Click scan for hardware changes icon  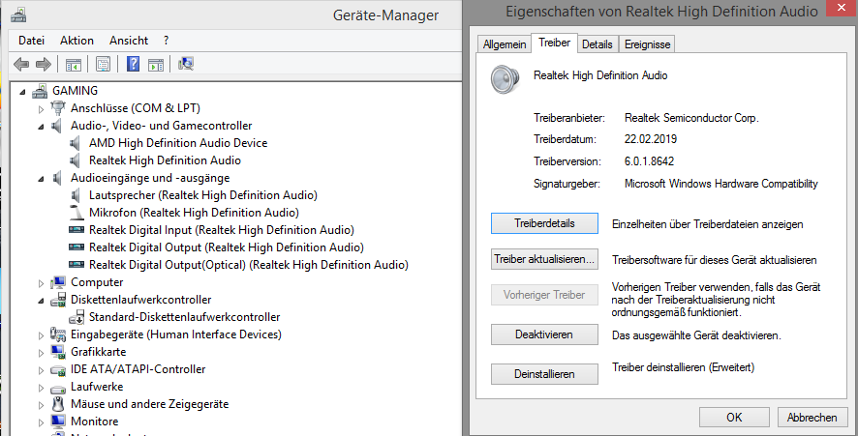click(x=187, y=65)
